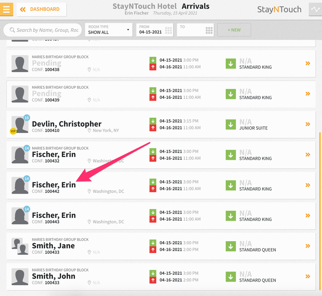This screenshot has height=296, width=322.
Task: Click CONF. 100410 text
Action: click(45, 131)
